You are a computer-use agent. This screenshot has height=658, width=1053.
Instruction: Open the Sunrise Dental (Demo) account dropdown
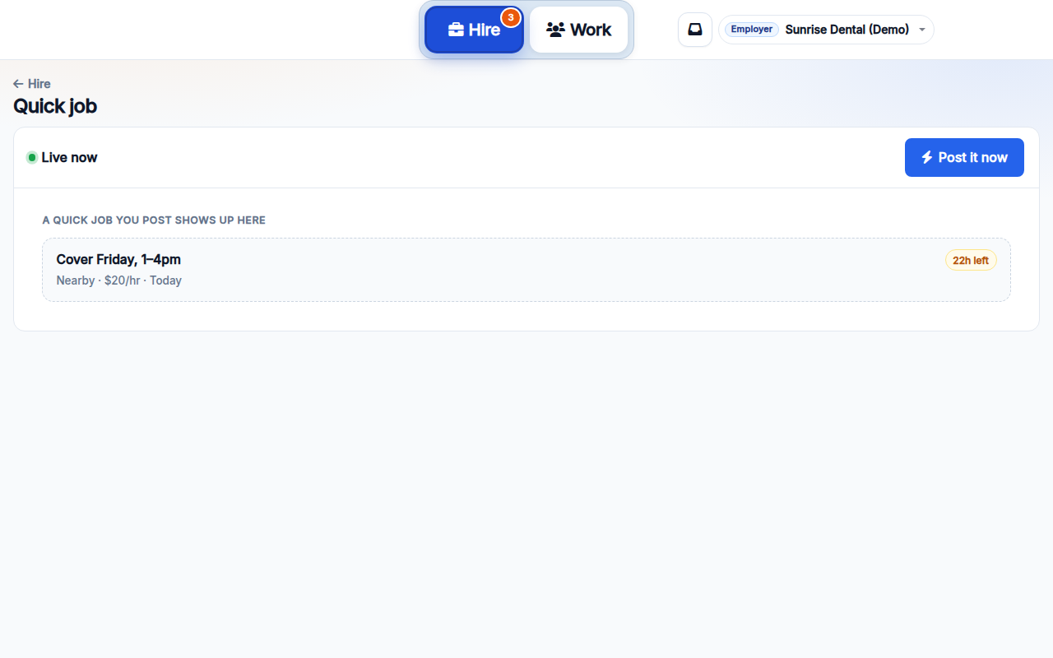coord(826,30)
